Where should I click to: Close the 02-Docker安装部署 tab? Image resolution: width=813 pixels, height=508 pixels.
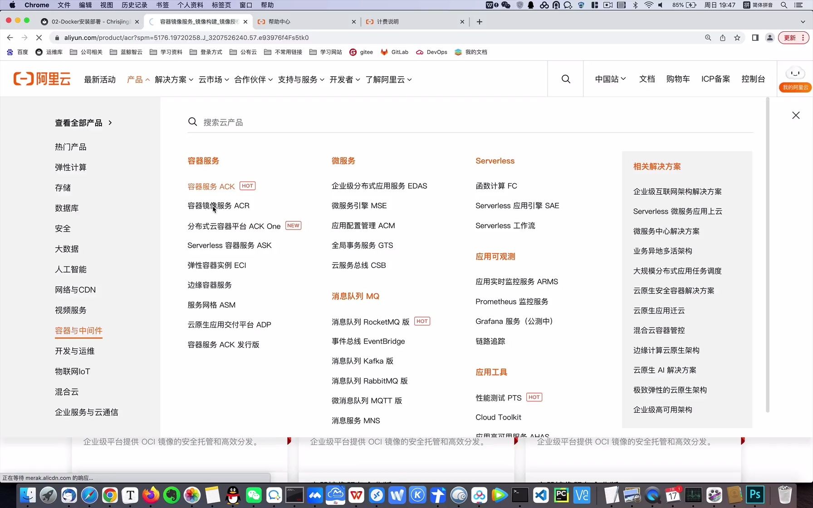coord(137,22)
